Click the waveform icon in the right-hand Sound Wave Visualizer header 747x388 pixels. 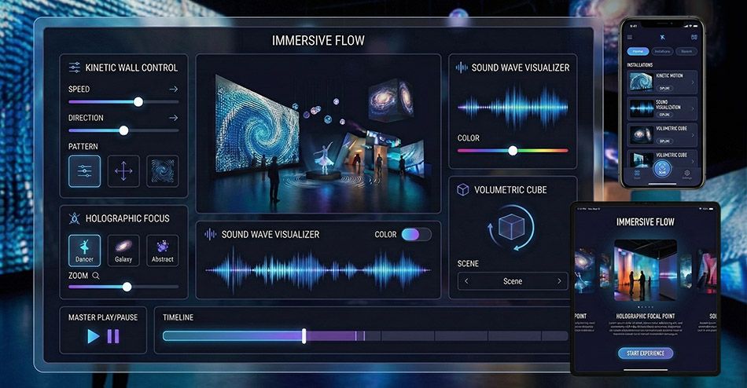tap(461, 68)
